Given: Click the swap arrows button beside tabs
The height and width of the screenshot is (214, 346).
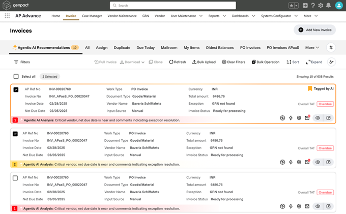Looking at the screenshot, I should 331,47.
